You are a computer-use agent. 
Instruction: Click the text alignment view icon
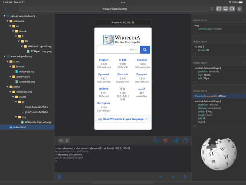click(x=67, y=140)
